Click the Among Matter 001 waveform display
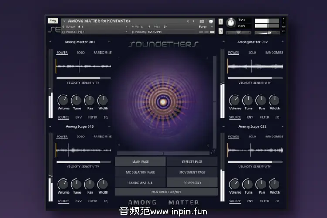The height and width of the screenshot is (218, 327). pyautogui.click(x=83, y=66)
